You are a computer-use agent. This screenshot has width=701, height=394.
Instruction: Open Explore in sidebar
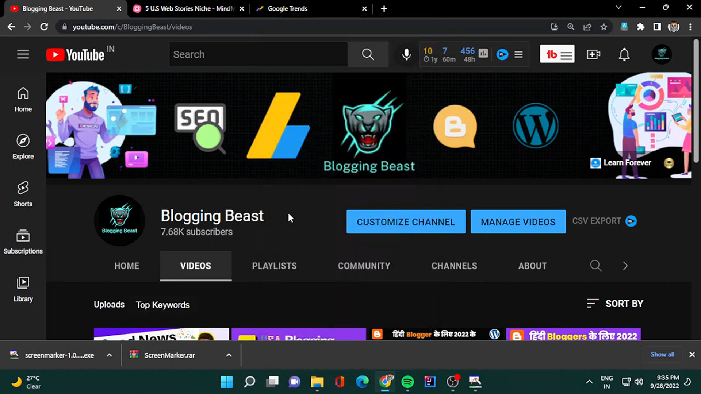pyautogui.click(x=23, y=147)
